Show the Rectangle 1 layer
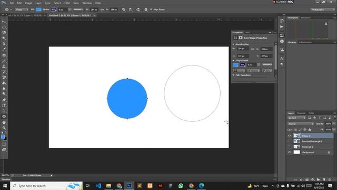Viewport: 337px width, 190px height. 289,147
